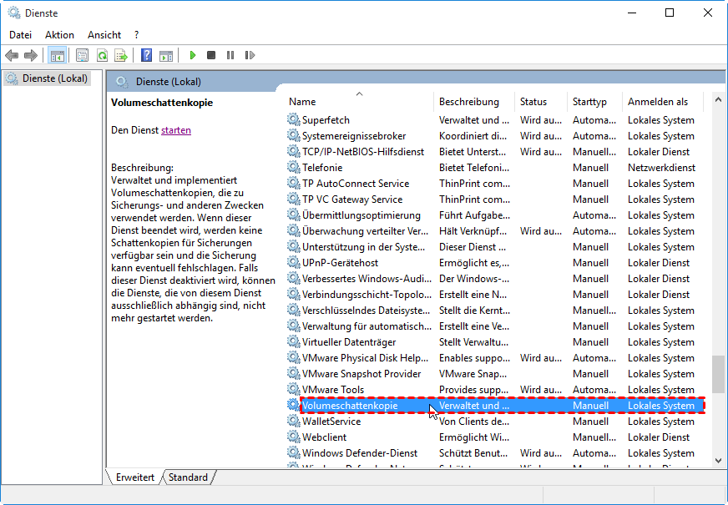Start the service with green play icon
The image size is (728, 505).
[x=193, y=55]
